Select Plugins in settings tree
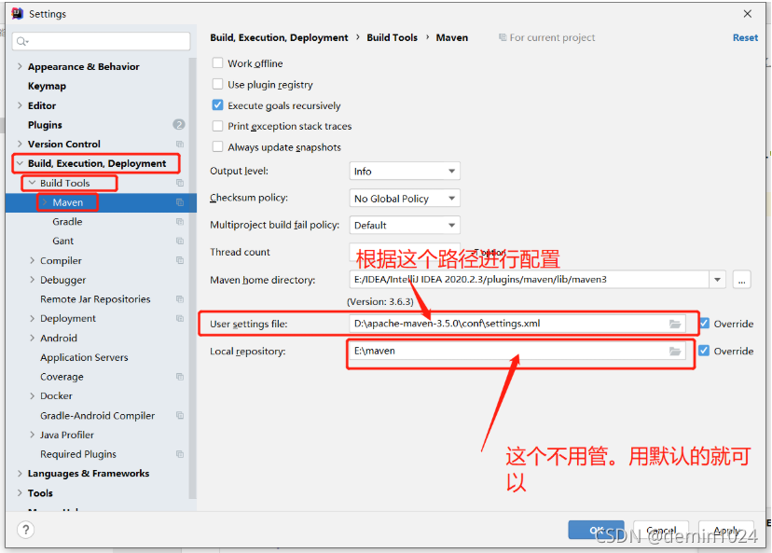 45,125
